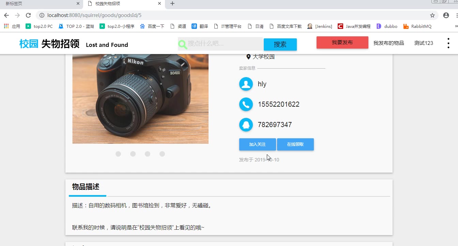Click the seller profile avatar icon
The width and height of the screenshot is (458, 246).
(x=246, y=84)
